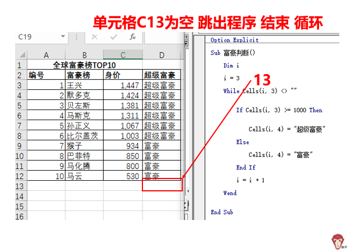Open the Name Box dropdown arrow
The height and width of the screenshot is (252, 351).
coord(63,36)
